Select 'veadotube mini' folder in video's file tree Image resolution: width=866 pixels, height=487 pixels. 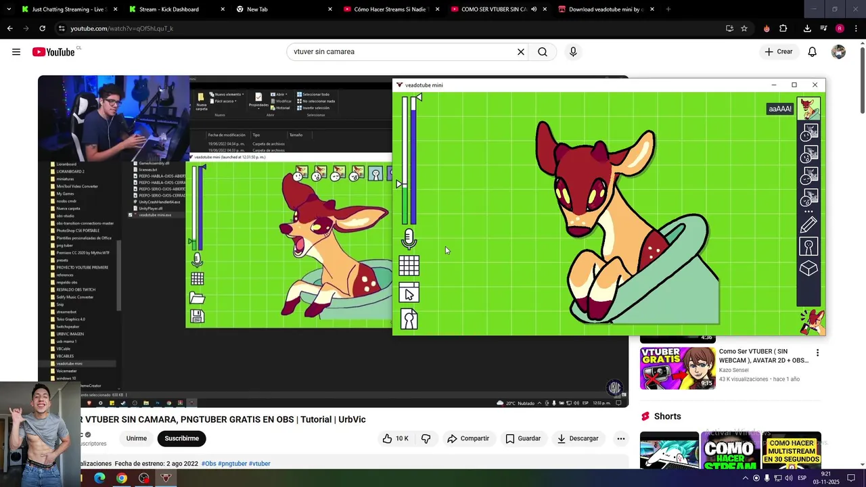pos(69,363)
